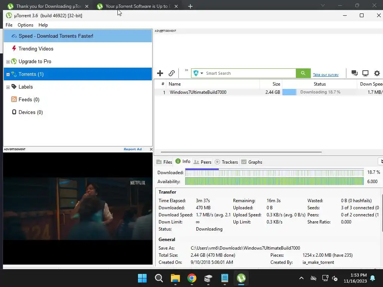
Task: Click the Add Torrent from URL link icon
Action: click(x=172, y=73)
